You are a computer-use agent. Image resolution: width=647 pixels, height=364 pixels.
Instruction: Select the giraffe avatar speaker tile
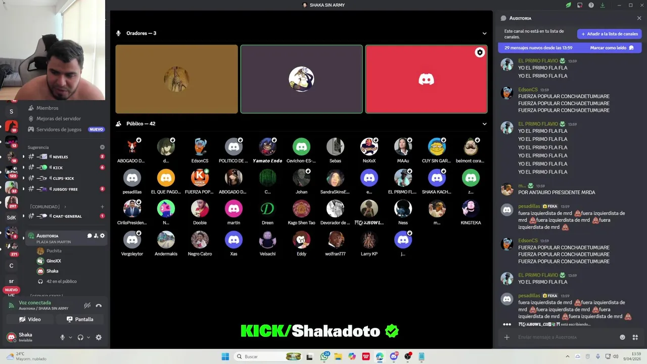click(x=176, y=79)
